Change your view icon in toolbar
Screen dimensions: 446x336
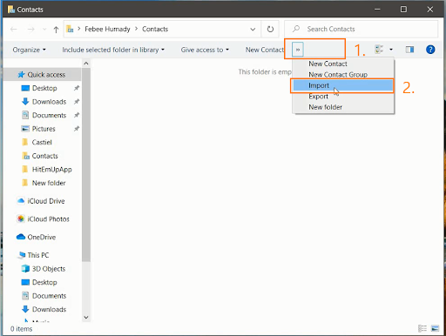point(379,50)
